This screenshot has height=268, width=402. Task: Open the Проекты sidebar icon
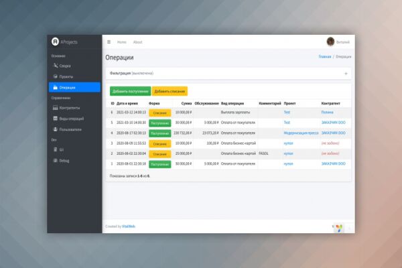56,76
